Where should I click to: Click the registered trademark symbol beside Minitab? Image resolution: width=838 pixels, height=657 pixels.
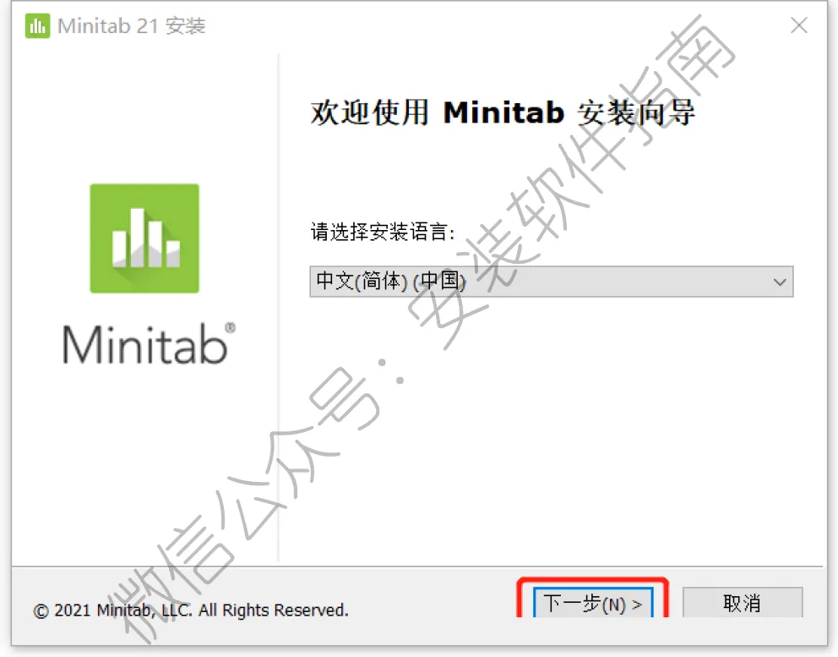(x=231, y=327)
